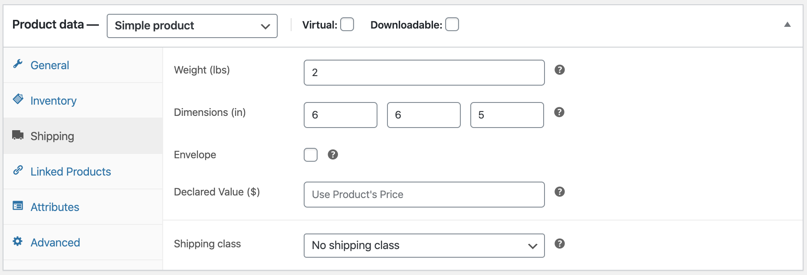Image resolution: width=807 pixels, height=275 pixels.
Task: Click the help icon next to Weight field
Action: coord(560,70)
